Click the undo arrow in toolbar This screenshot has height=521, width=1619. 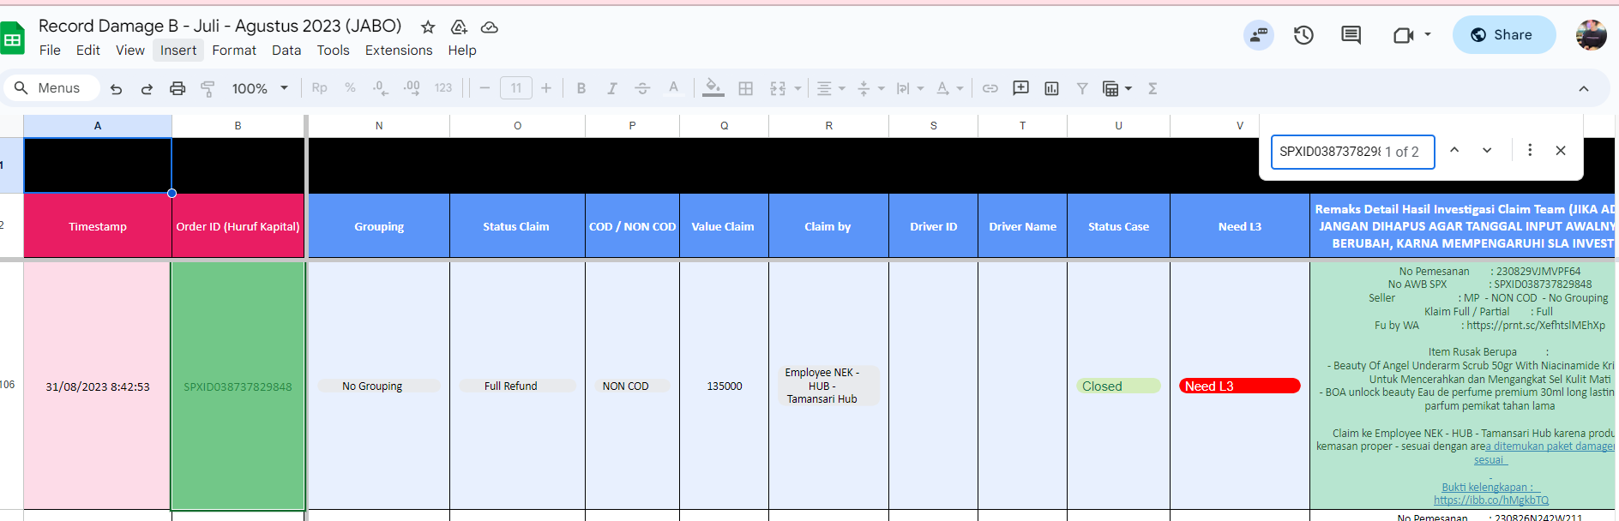(116, 88)
